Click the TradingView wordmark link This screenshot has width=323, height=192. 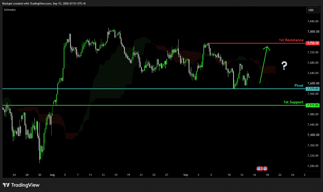(25, 185)
